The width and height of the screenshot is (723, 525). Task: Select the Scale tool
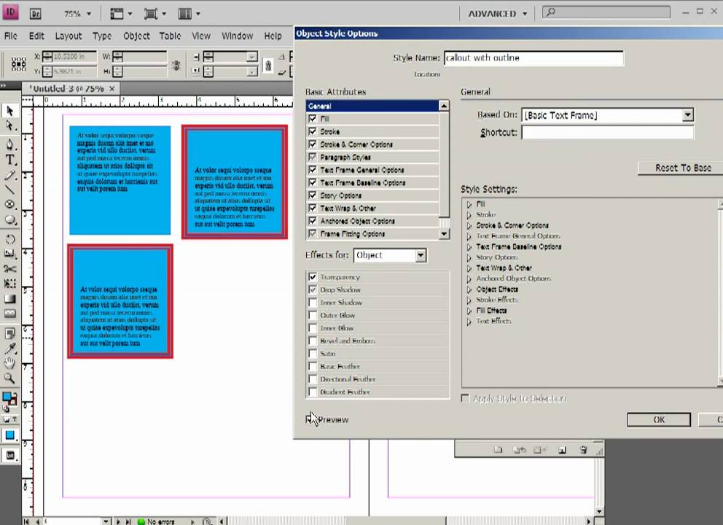click(10, 253)
